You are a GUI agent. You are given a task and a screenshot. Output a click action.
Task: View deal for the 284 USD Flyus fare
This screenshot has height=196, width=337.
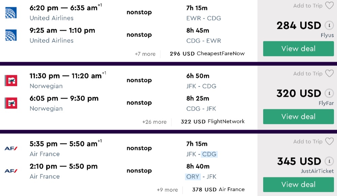298,49
